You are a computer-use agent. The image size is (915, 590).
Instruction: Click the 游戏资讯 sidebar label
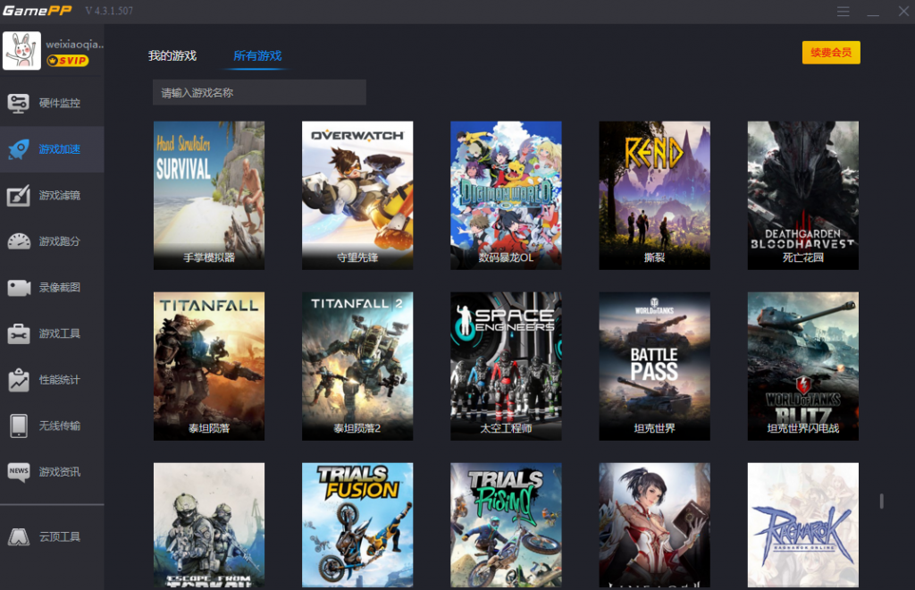click(x=60, y=471)
